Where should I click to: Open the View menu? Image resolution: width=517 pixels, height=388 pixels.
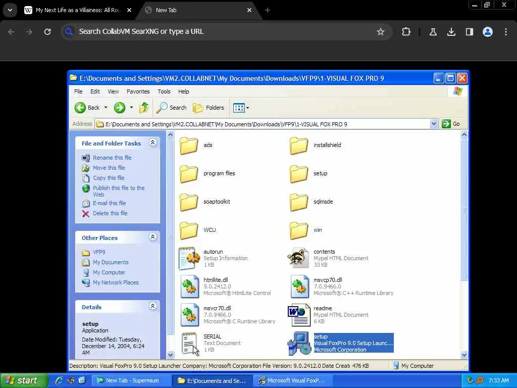pyautogui.click(x=113, y=91)
